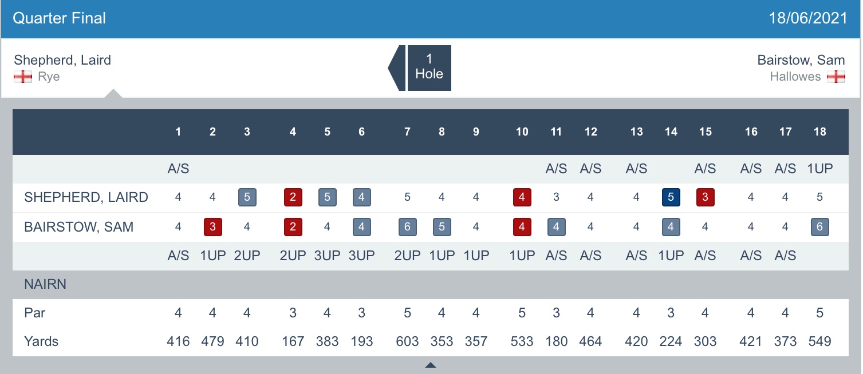The height and width of the screenshot is (374, 863).
Task: Click the date 18/06/2021
Action: click(x=807, y=18)
